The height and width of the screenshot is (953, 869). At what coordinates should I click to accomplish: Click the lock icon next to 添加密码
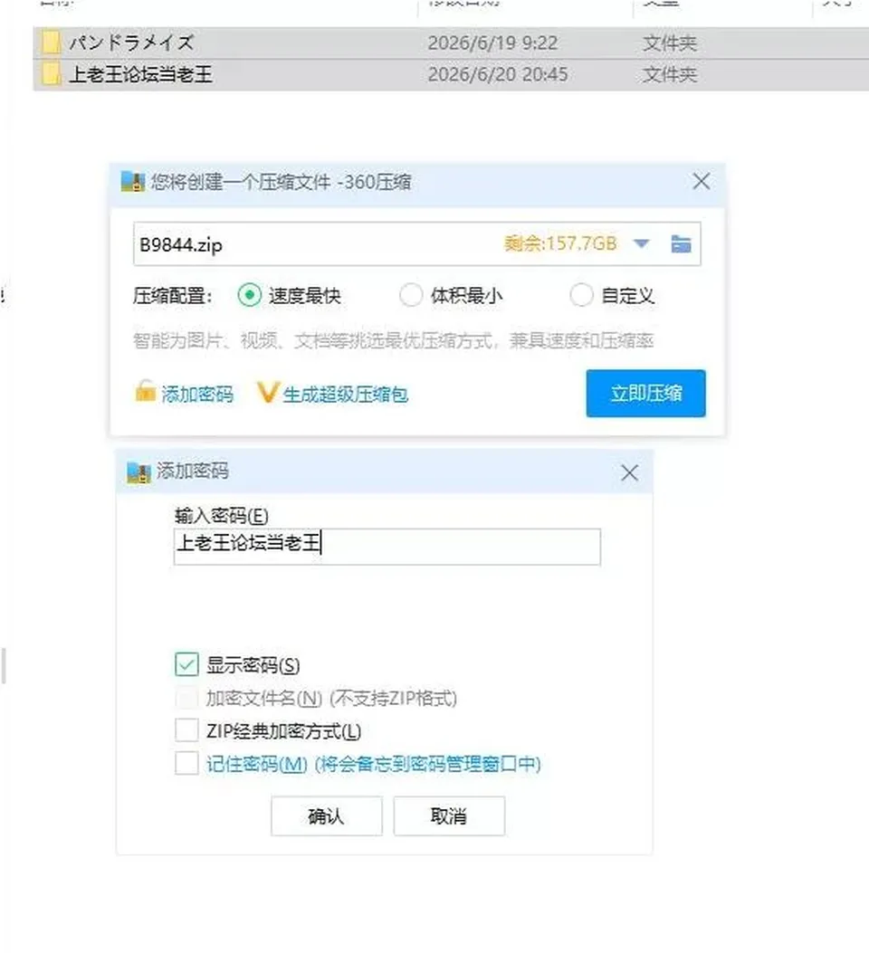[x=145, y=392]
